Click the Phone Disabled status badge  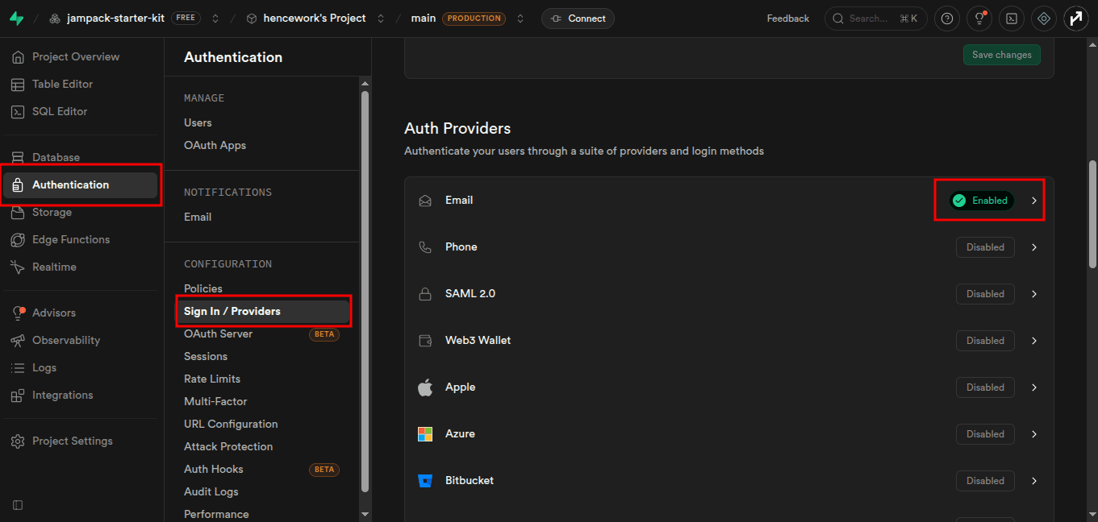[985, 247]
